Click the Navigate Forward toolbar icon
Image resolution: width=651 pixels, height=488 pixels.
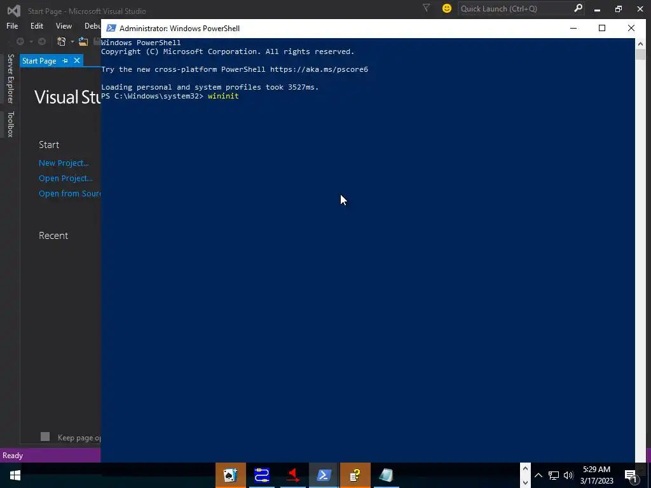(42, 41)
